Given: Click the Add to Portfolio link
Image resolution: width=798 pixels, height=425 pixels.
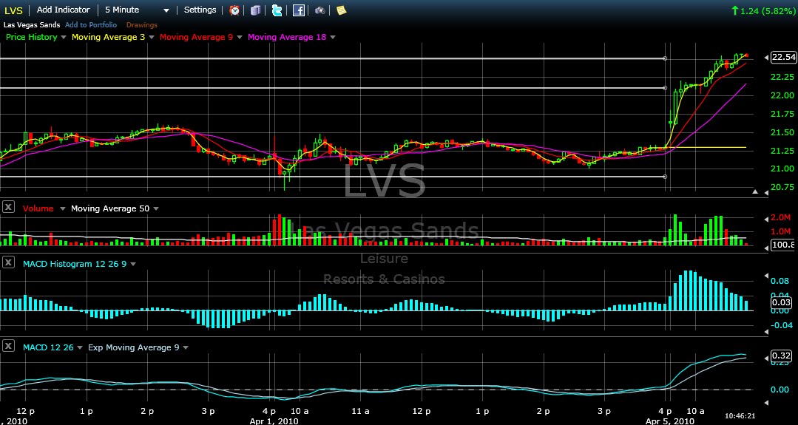Looking at the screenshot, I should click(91, 25).
